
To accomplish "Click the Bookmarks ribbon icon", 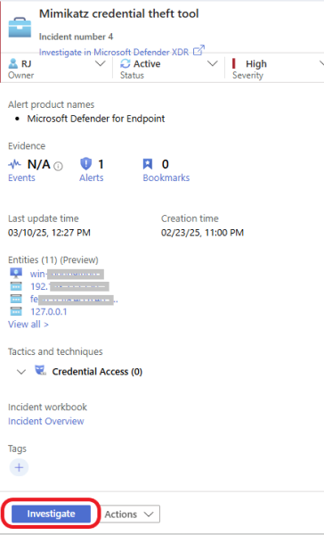I will pos(148,164).
